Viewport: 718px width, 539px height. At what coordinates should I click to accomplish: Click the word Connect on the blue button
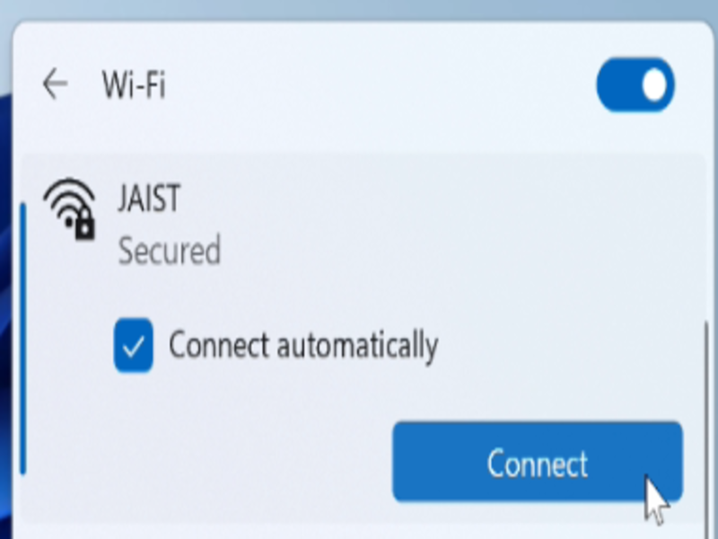coord(537,464)
